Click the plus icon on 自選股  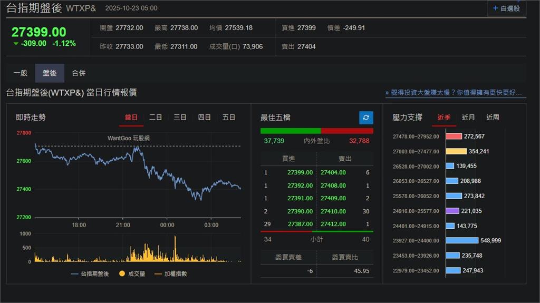click(x=495, y=8)
